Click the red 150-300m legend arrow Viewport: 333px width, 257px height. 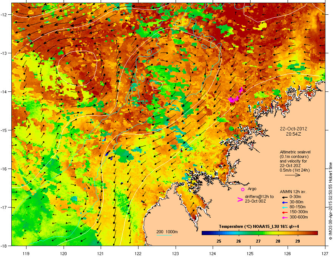285,212
